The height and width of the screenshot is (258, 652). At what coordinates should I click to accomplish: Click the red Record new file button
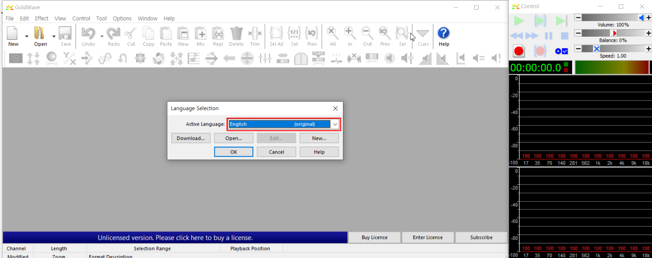click(x=519, y=51)
